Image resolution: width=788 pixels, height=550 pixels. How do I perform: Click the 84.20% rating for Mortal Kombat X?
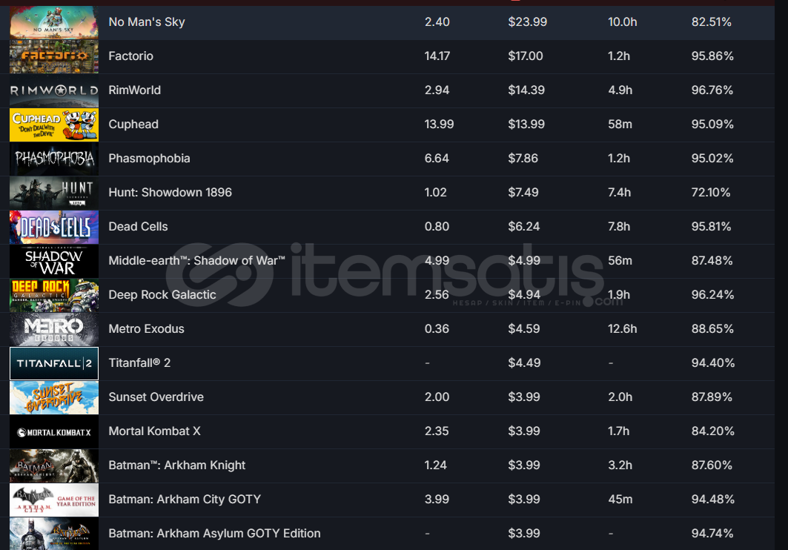712,431
